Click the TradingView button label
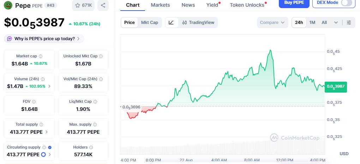Viewport: 360px width, 164px height. click(x=202, y=23)
